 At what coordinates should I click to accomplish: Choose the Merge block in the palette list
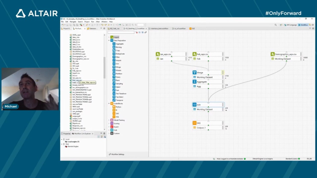coord(117,67)
